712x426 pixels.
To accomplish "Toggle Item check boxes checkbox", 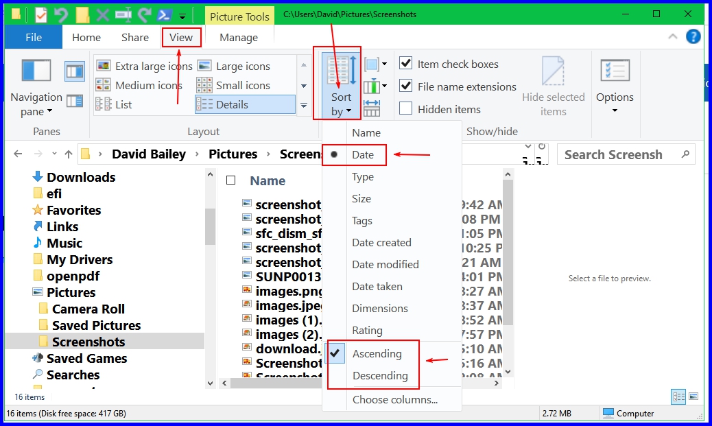I will (406, 64).
